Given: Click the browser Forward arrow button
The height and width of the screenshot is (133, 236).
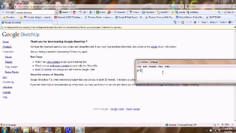Looking at the screenshot, I should [7, 7].
